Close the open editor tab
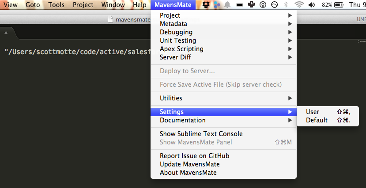Image resolution: width=366 pixels, height=188 pixels. point(6,33)
